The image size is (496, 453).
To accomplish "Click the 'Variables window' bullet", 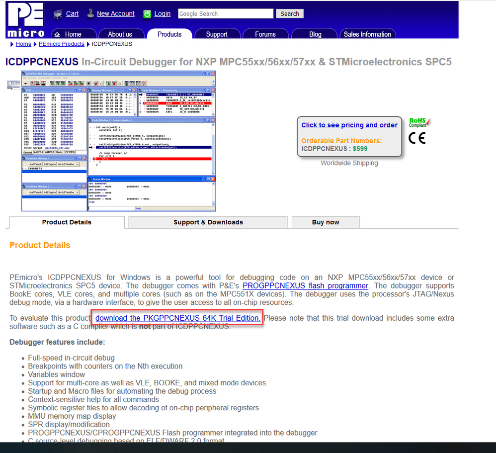I will coord(56,374).
